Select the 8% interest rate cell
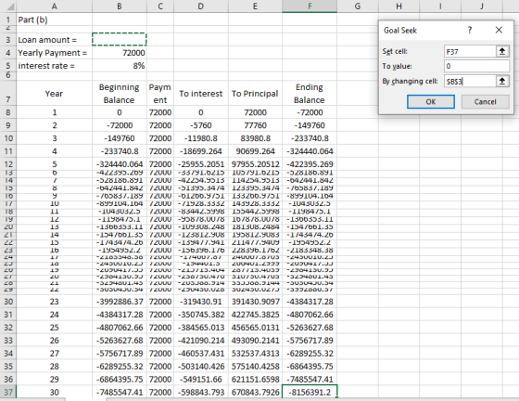 point(120,66)
